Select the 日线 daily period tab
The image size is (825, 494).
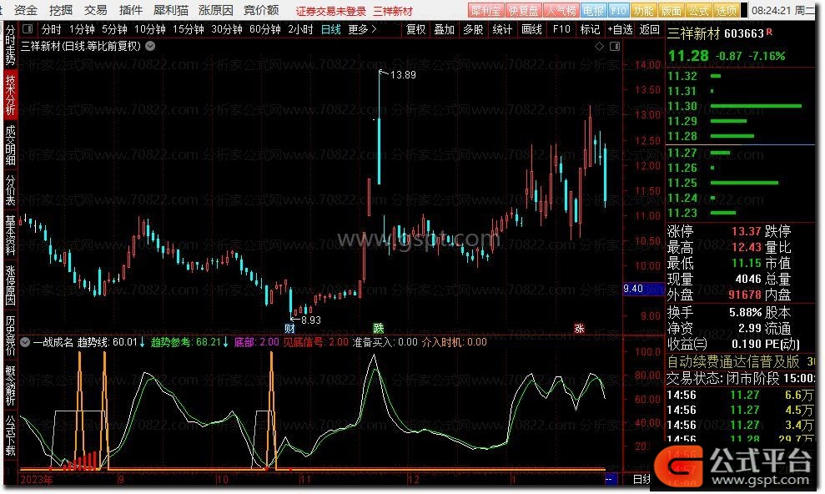pos(331,29)
